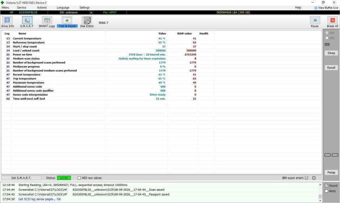Click the Break All button
The image size is (340, 203).
332,22
